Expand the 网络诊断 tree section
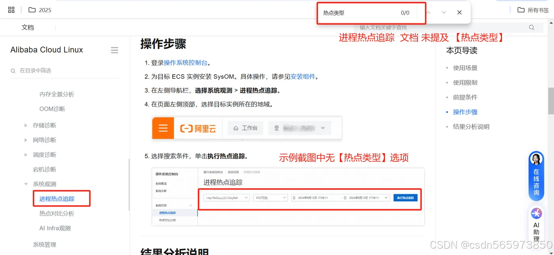Screen dimensions: 554x255 tap(25, 140)
